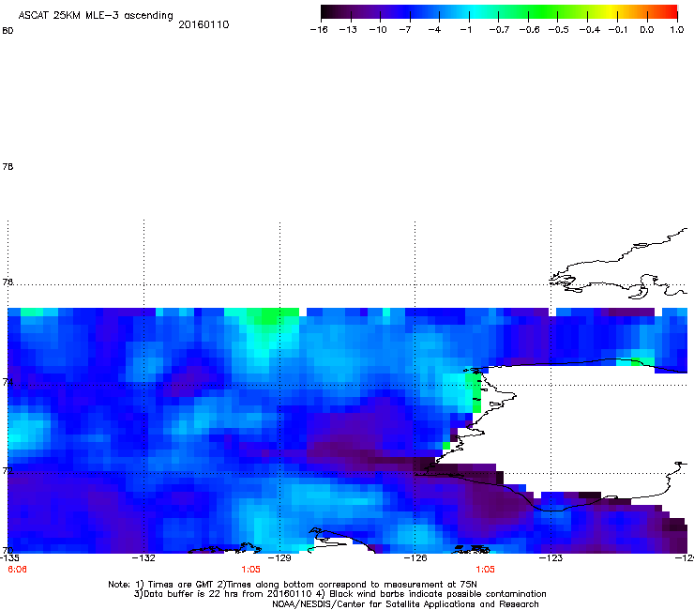Click the -4 color bar label
Viewport: 694px width, 610px height.
(434, 30)
